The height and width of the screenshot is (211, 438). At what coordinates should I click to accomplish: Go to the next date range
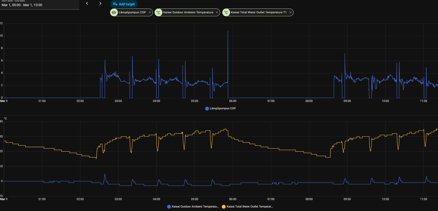[100, 3]
